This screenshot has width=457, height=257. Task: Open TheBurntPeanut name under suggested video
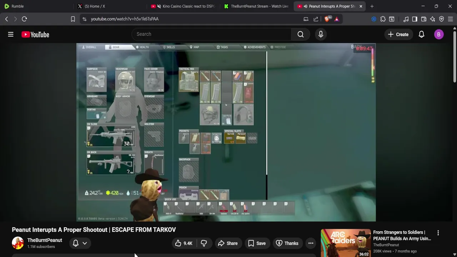coord(386,245)
